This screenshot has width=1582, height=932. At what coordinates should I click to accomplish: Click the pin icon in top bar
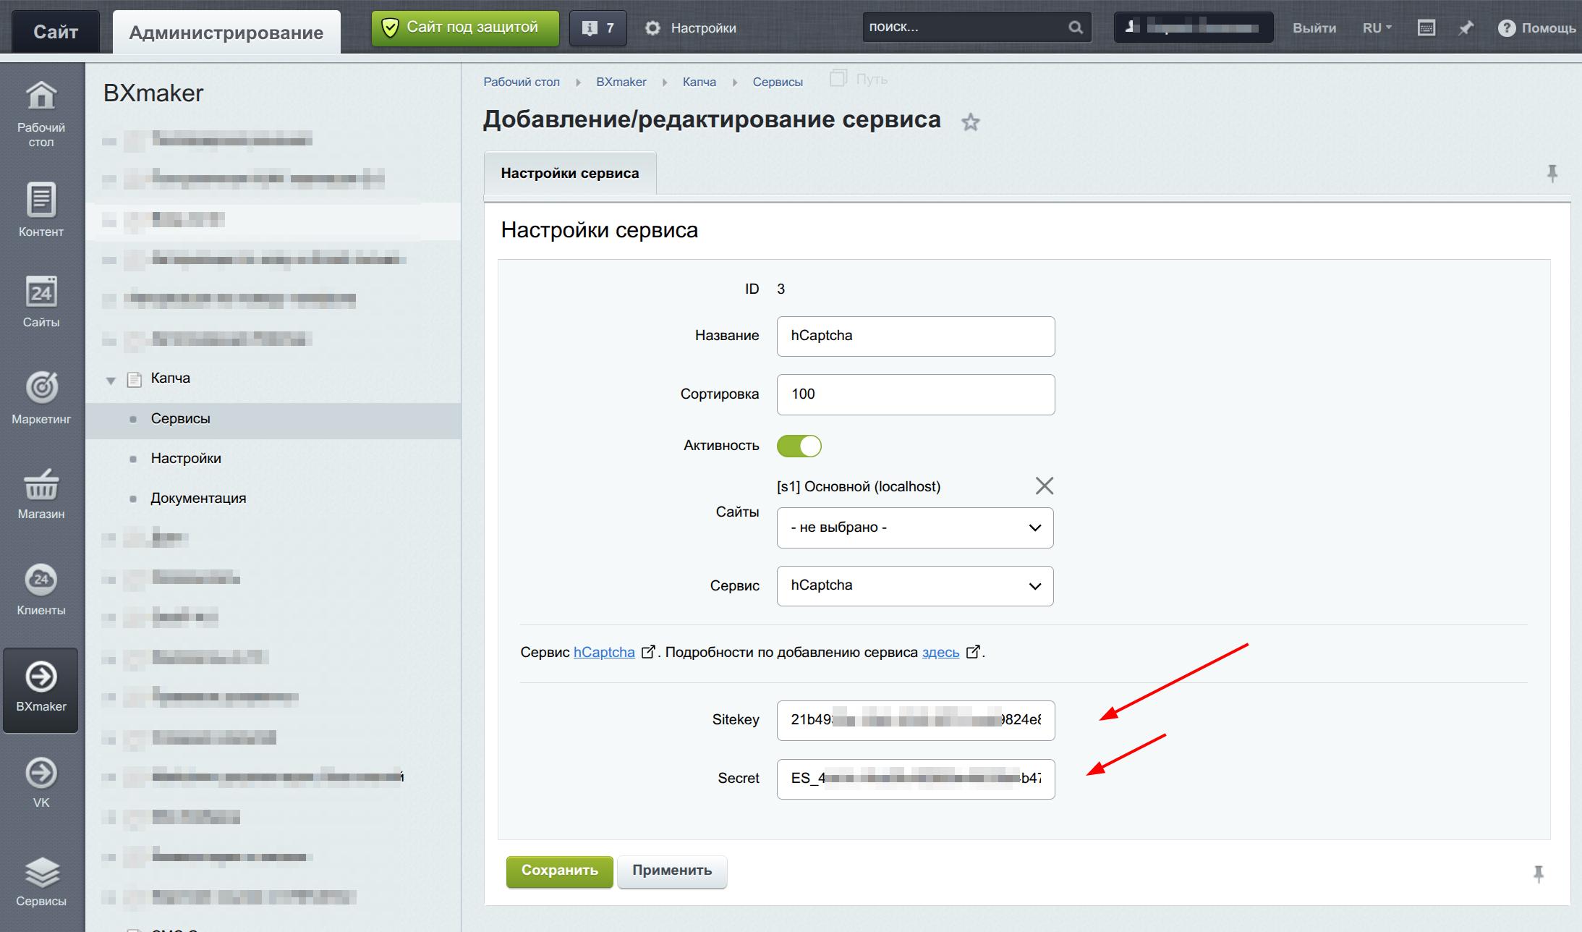point(1466,28)
